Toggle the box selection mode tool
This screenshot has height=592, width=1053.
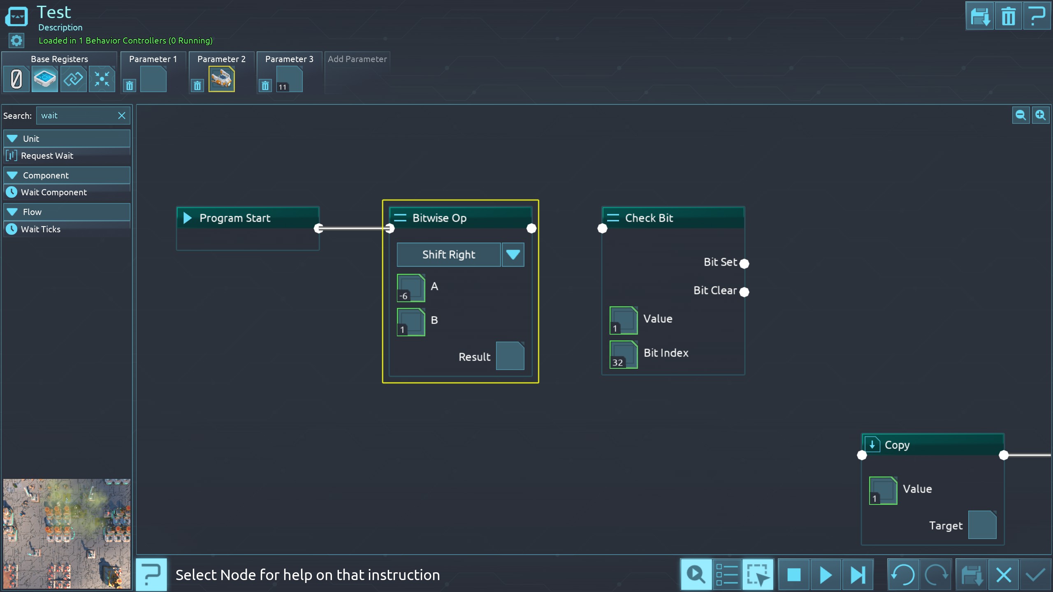pos(758,575)
